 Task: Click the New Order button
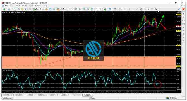[x=39, y=9]
